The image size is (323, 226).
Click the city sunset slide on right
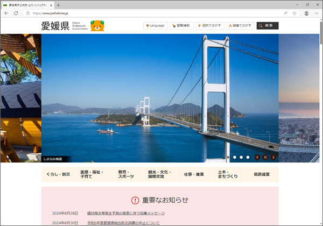299,98
